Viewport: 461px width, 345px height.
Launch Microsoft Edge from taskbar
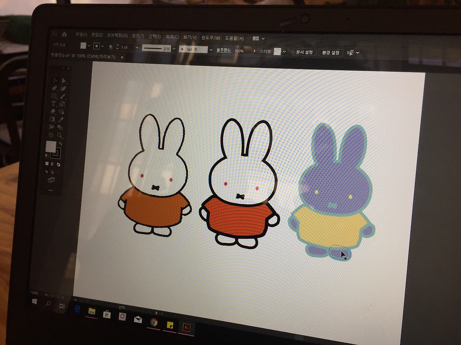tap(77, 309)
